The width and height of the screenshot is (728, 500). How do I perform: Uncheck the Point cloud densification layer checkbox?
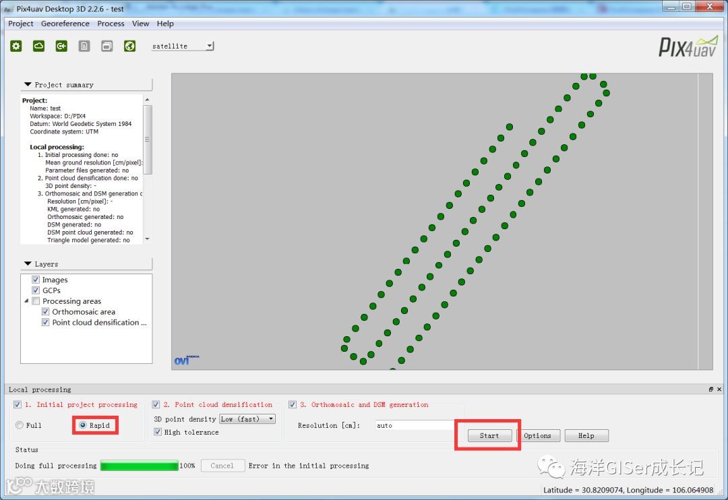pyautogui.click(x=46, y=322)
